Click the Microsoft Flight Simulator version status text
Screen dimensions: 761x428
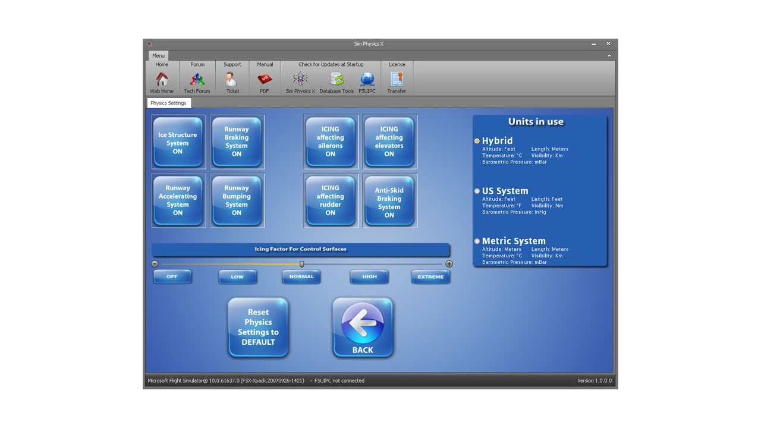226,380
